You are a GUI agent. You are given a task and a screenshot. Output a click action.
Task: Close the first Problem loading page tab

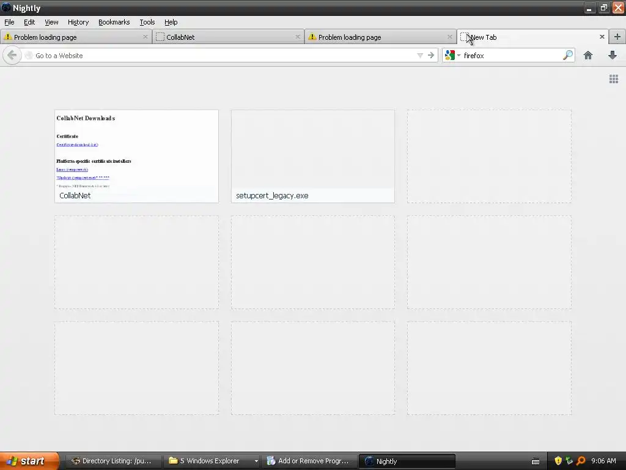(145, 37)
